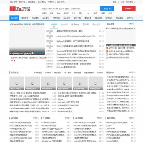The height and width of the screenshot is (143, 143).
Task: Click the orange badge beside the APP积分墙 item
Action: click(x=107, y=48)
